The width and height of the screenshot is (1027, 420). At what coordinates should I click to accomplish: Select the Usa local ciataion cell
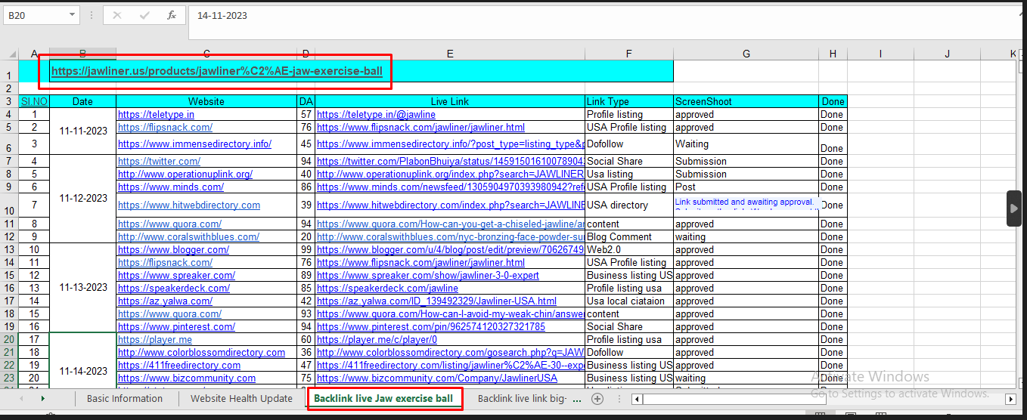pos(629,301)
